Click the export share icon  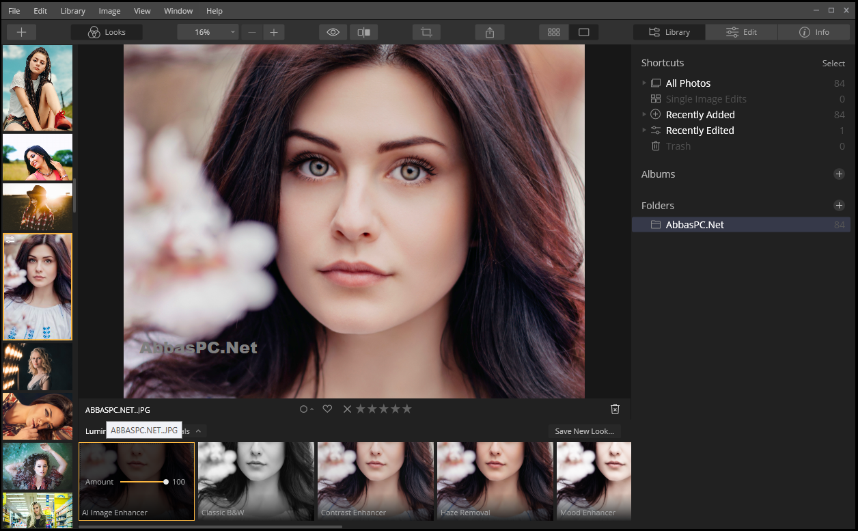click(x=490, y=32)
